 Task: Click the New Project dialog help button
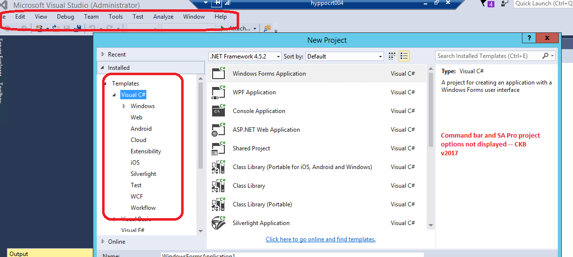pyautogui.click(x=529, y=38)
